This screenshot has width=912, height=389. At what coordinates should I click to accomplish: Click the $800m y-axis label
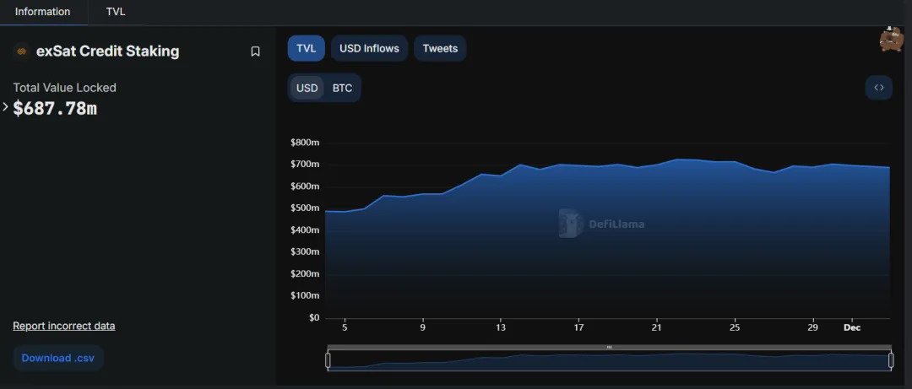305,143
